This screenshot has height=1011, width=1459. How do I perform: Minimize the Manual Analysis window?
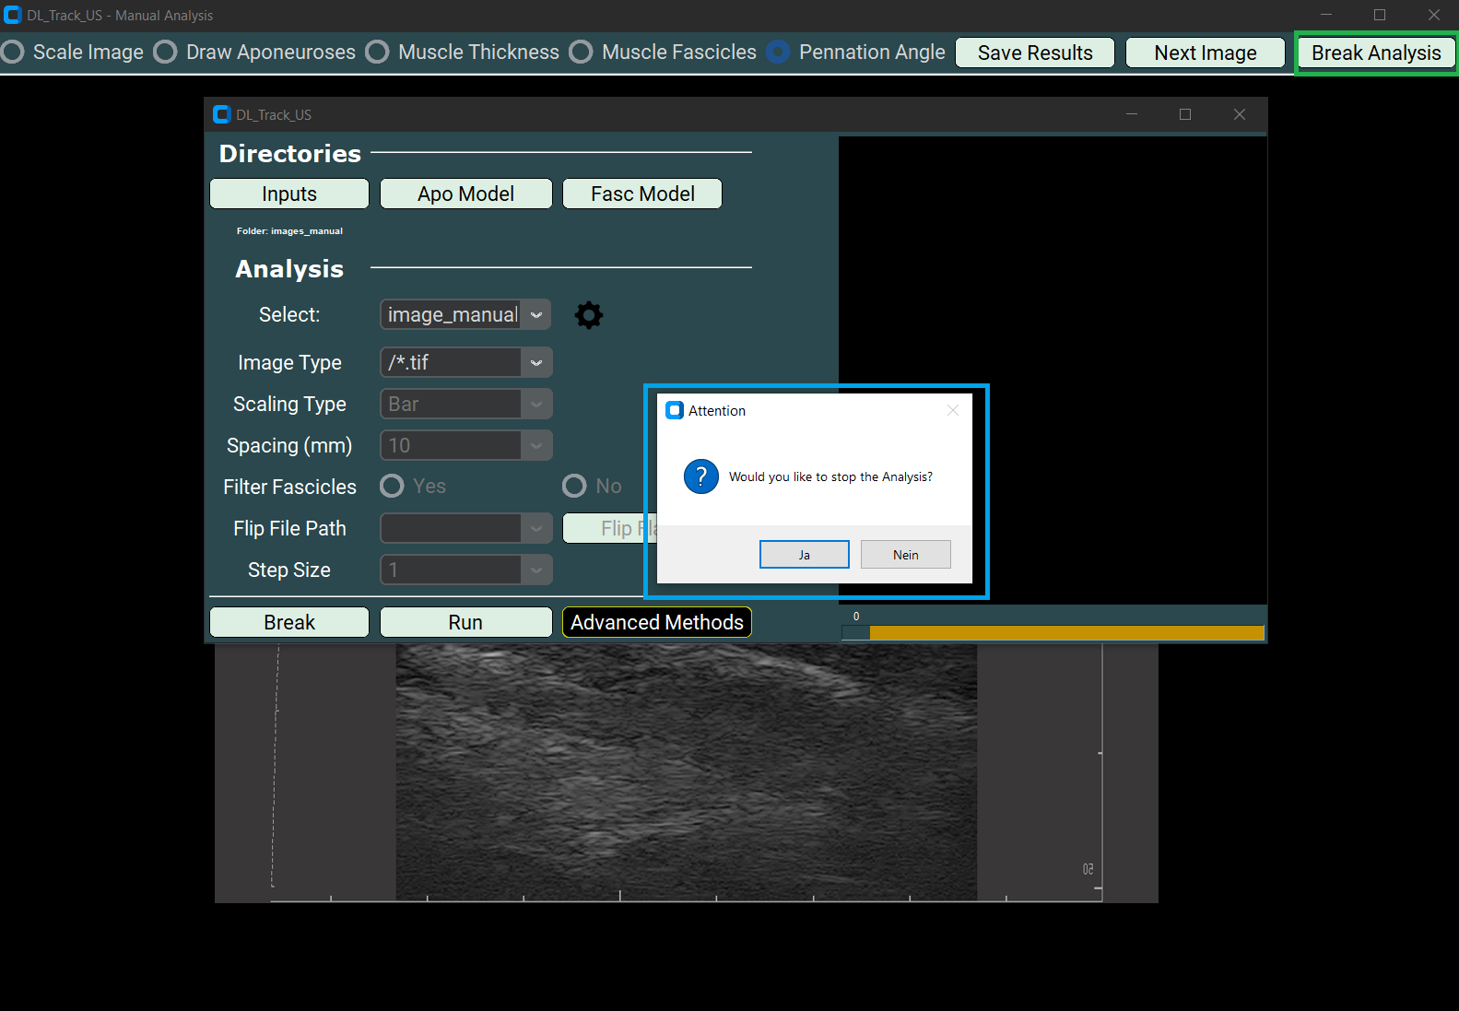coord(1325,15)
